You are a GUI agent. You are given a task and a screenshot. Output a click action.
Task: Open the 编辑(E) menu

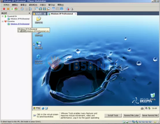click(x=15, y=5)
